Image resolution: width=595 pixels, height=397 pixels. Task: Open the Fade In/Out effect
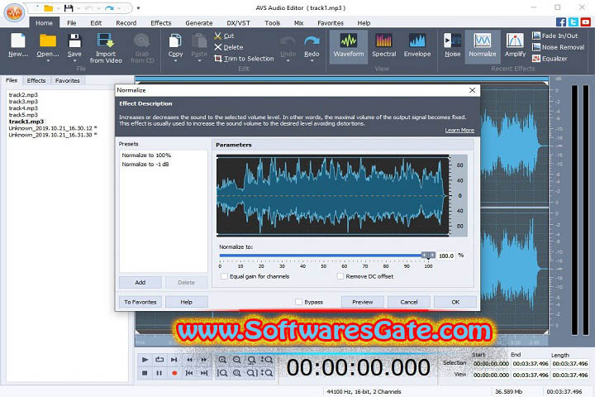point(555,36)
